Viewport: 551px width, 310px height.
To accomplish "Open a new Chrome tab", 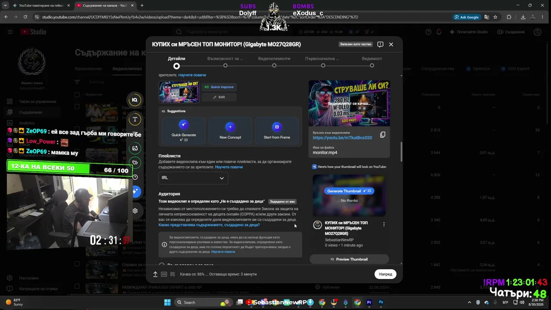I will pyautogui.click(x=142, y=6).
